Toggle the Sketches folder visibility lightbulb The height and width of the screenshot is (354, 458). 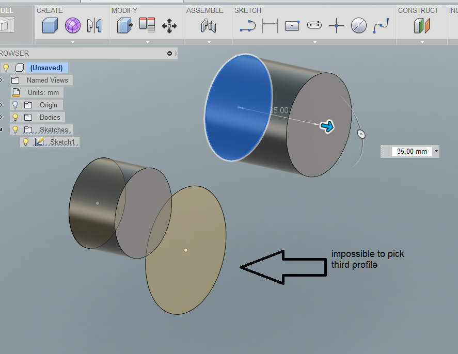tap(15, 130)
